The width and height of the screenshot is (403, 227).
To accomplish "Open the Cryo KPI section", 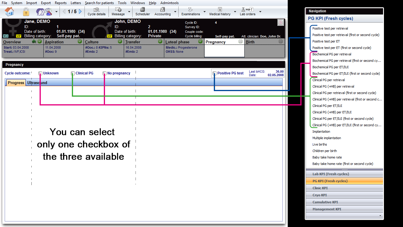I will (x=344, y=195).
